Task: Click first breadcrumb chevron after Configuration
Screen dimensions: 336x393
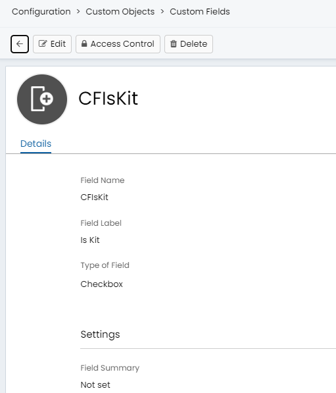Action: point(78,12)
